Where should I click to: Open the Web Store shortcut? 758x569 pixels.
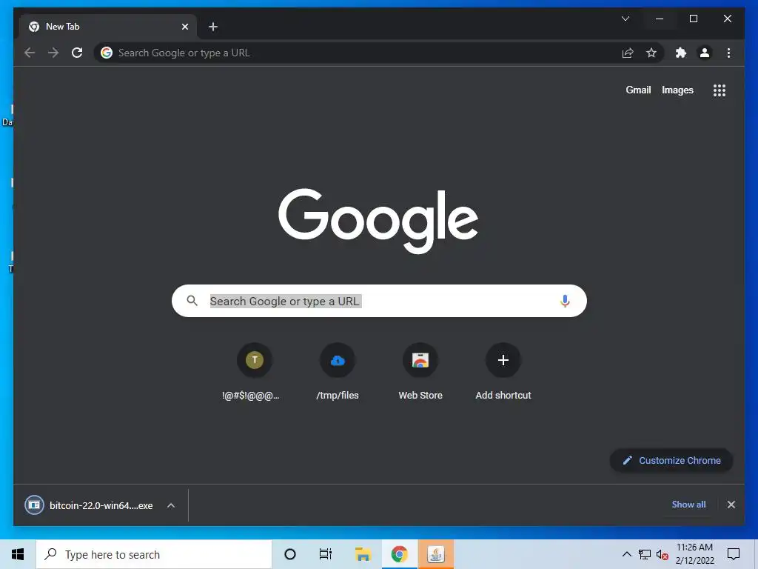[420, 372]
